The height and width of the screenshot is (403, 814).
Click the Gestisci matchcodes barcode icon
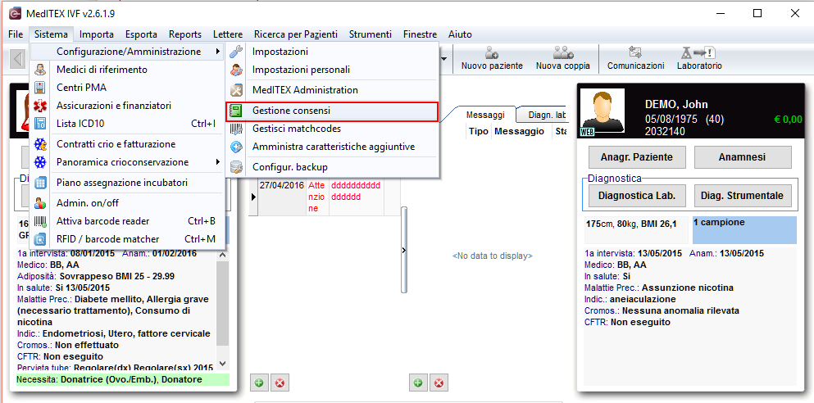tap(237, 129)
